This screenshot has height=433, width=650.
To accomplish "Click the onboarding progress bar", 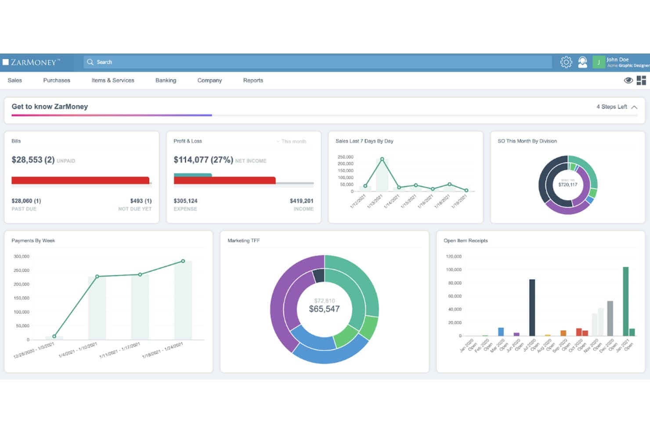I will tap(325, 115).
